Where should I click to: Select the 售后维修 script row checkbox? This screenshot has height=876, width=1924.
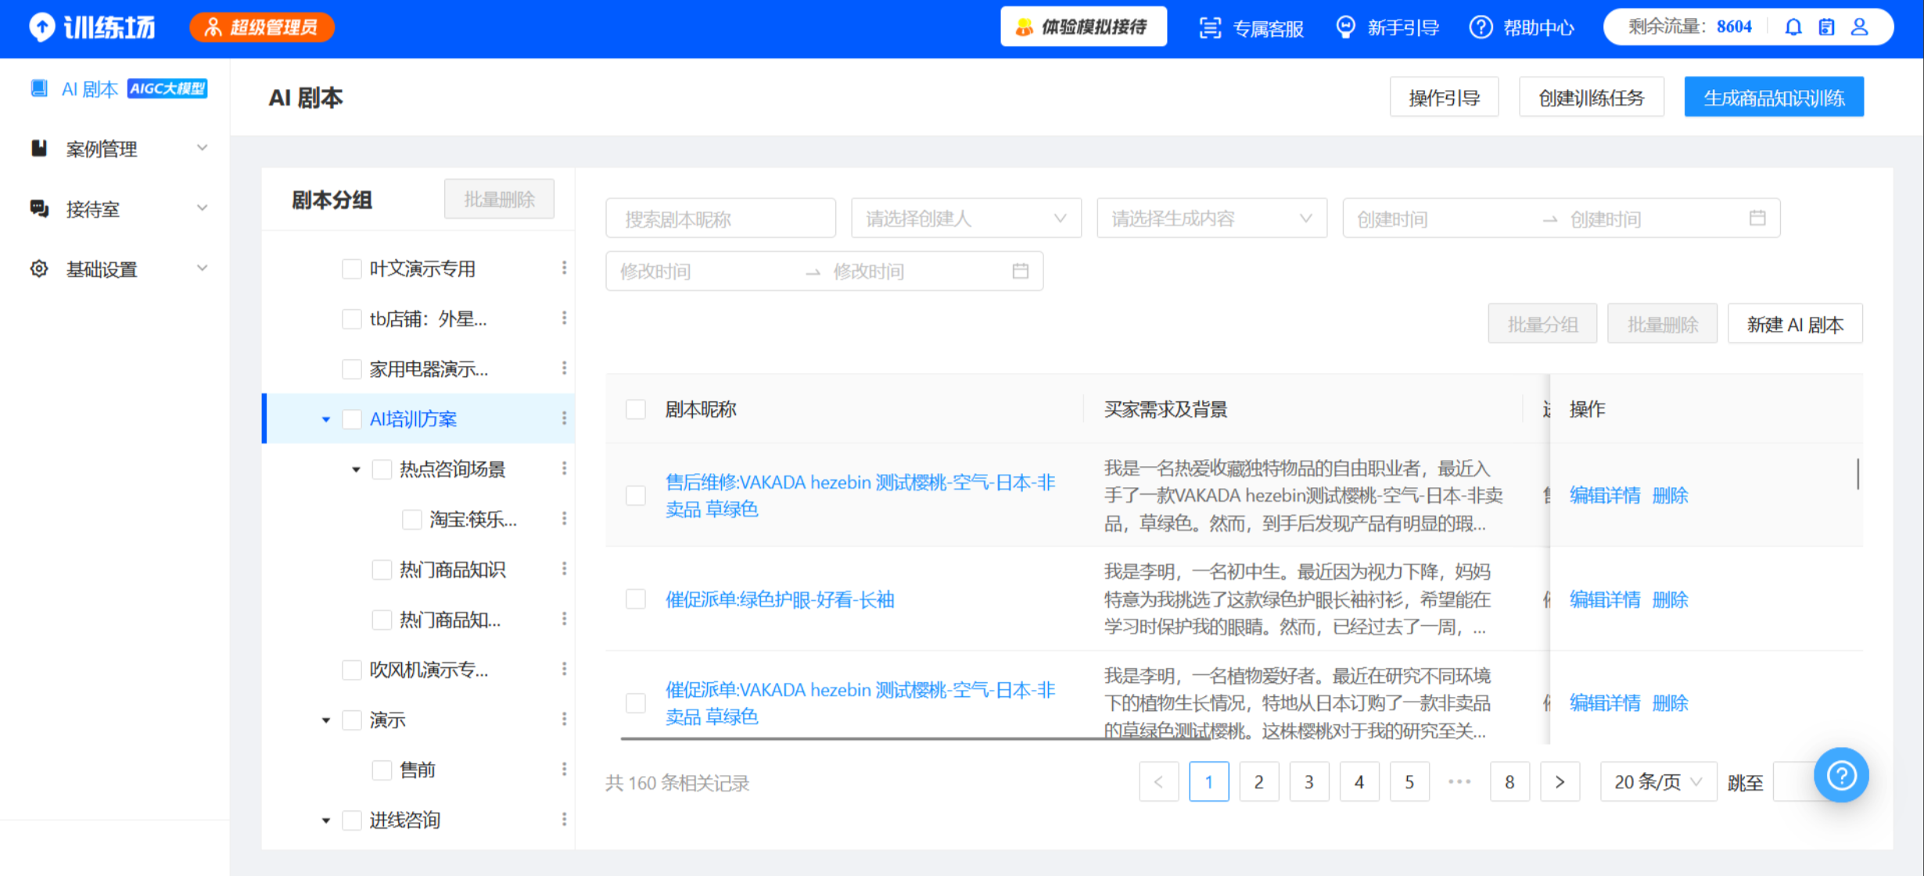pyautogui.click(x=636, y=496)
